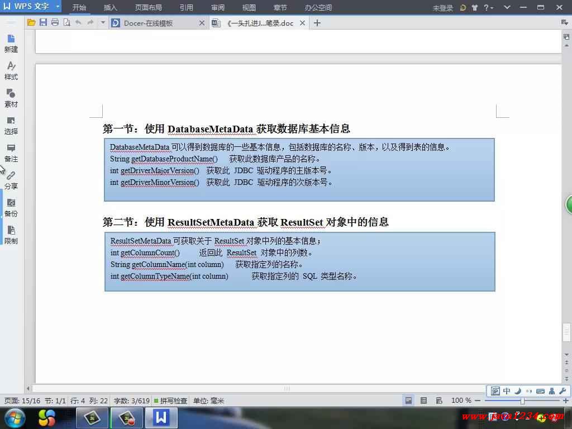This screenshot has height=429, width=572.
Task: Click the heading 第一节：使用 DatabaseMetaData
Action: point(226,129)
